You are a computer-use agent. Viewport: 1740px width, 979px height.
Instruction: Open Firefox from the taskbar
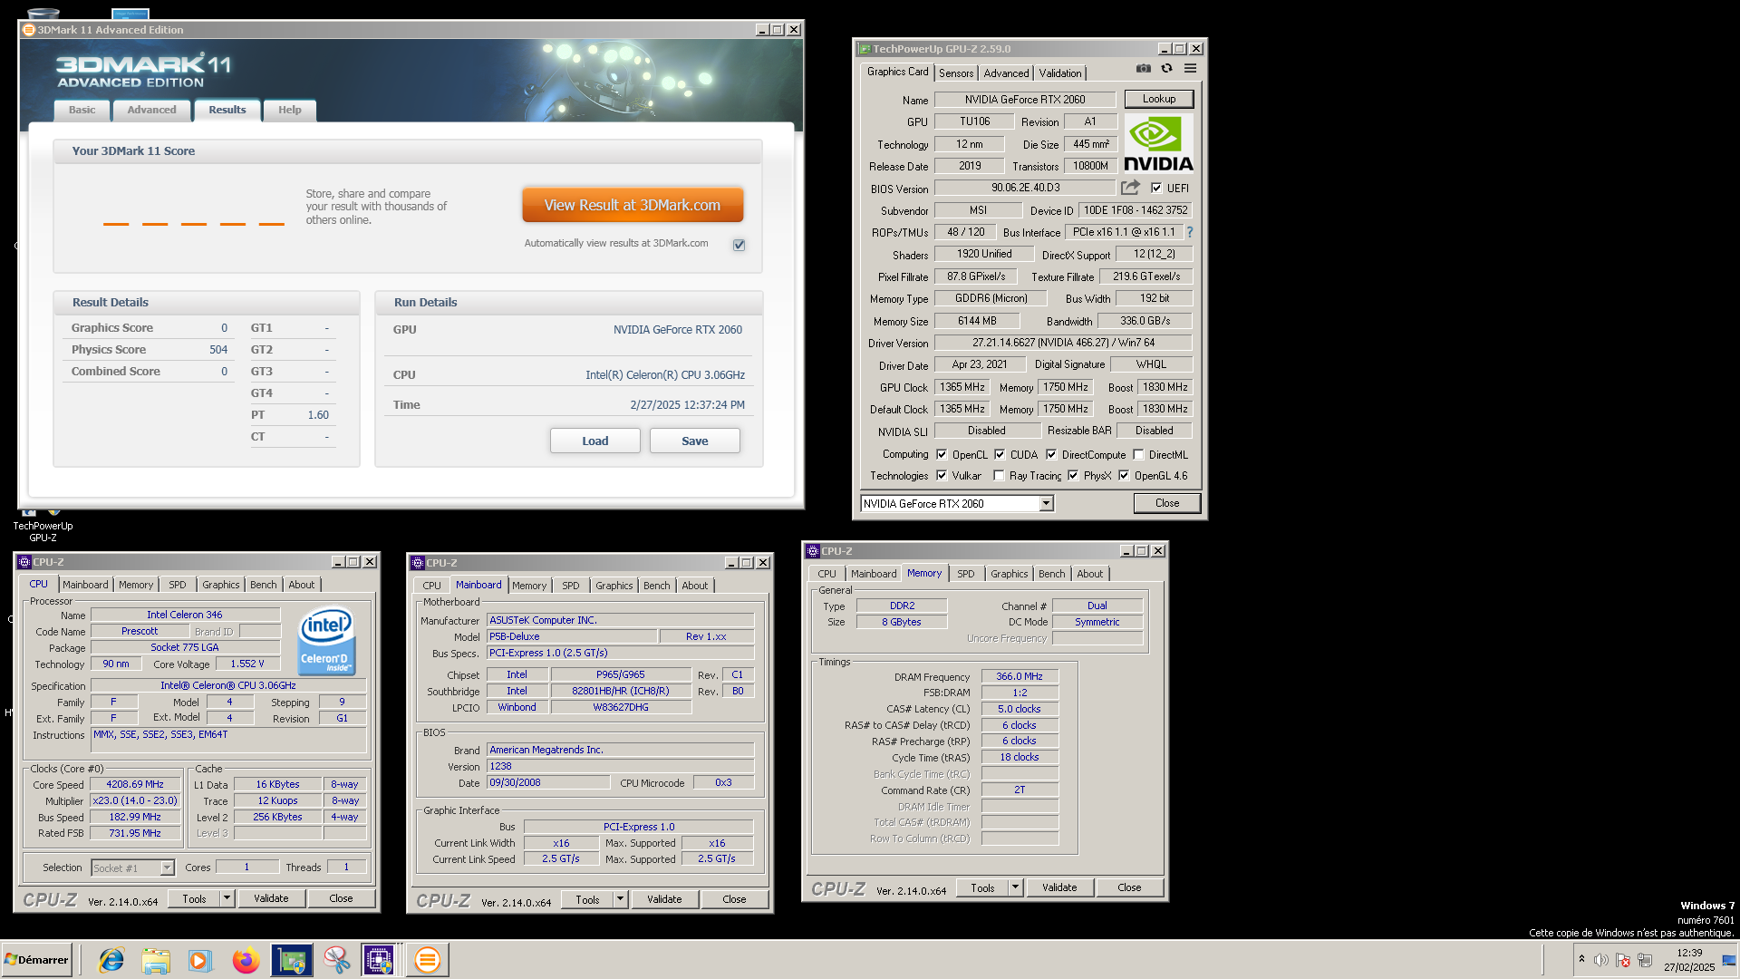click(246, 960)
